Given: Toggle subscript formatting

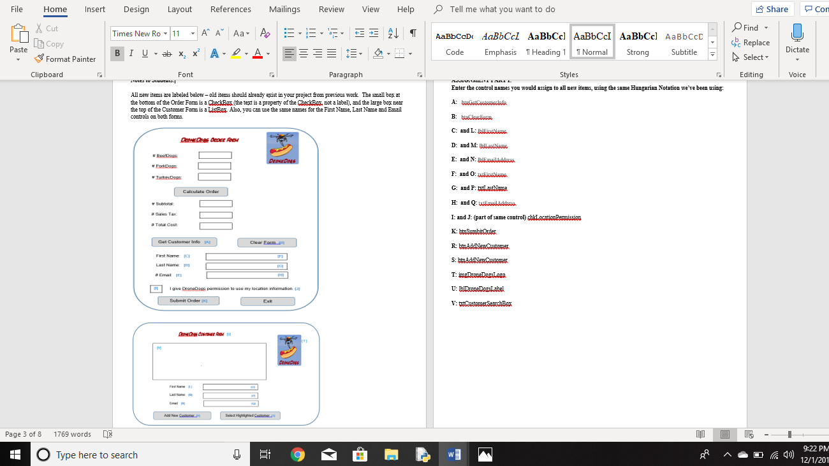Looking at the screenshot, I should (x=182, y=54).
